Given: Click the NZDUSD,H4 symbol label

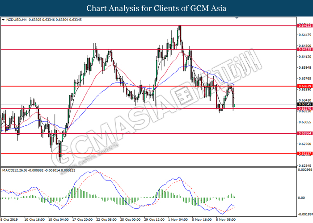Looking at the screenshot, I should point(17,20).
